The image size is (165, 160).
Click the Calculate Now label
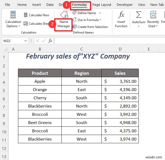39,15
